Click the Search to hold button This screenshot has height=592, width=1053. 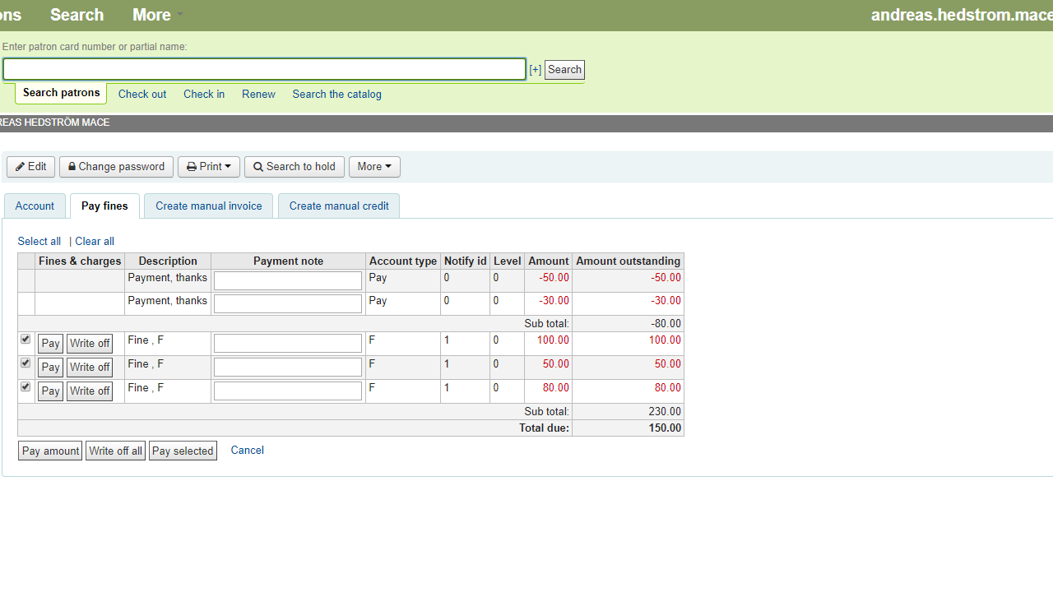tap(295, 167)
